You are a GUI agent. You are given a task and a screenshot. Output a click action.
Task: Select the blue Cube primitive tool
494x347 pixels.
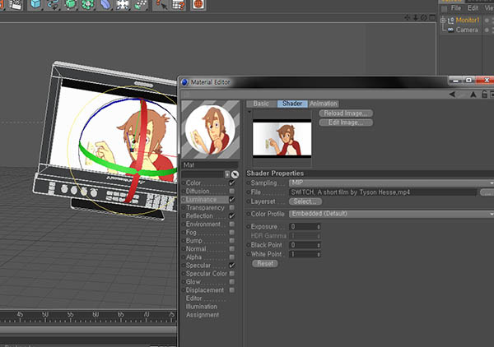(35, 4)
